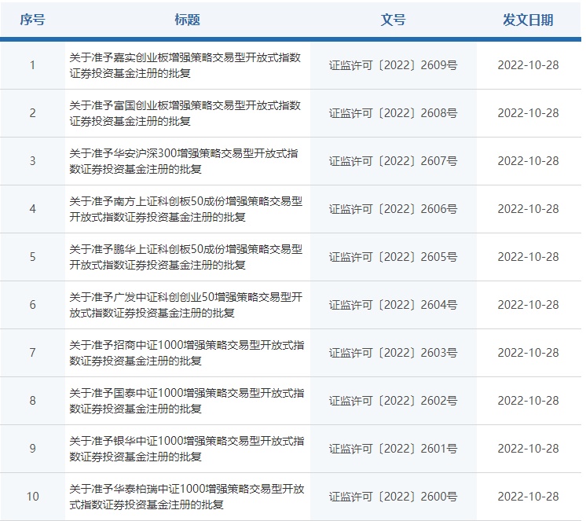
Task: Open the 华泰柏瑞中证1000 approval title
Action: pyautogui.click(x=186, y=497)
